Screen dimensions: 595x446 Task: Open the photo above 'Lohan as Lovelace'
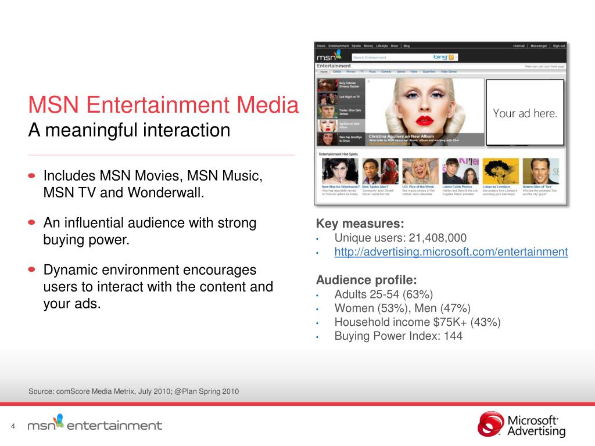[x=500, y=171]
